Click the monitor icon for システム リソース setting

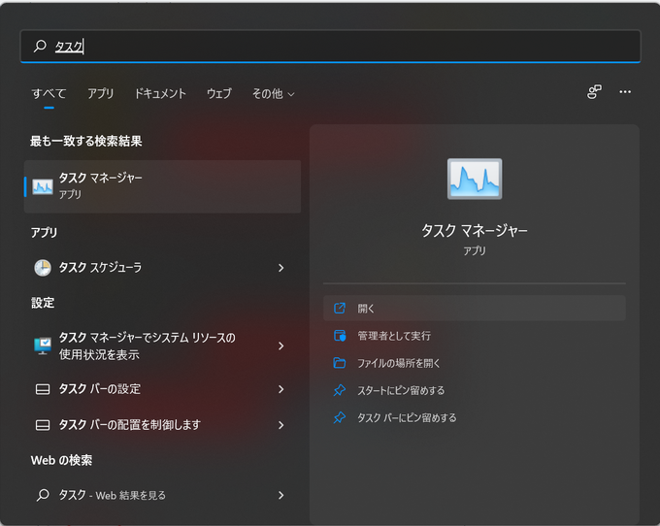click(x=43, y=345)
